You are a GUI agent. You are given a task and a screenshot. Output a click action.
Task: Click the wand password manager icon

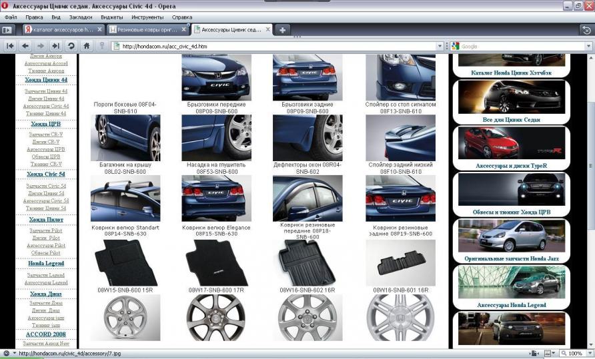point(101,46)
